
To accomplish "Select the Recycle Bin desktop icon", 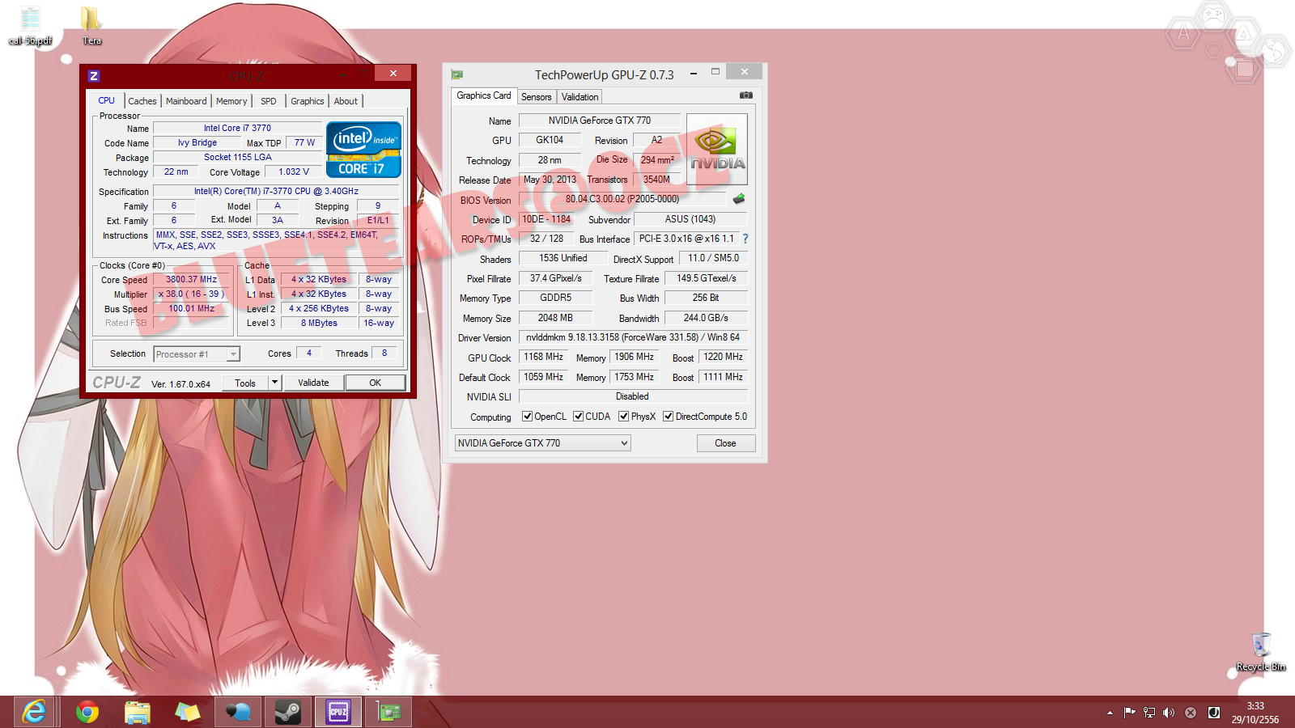I will click(1261, 652).
